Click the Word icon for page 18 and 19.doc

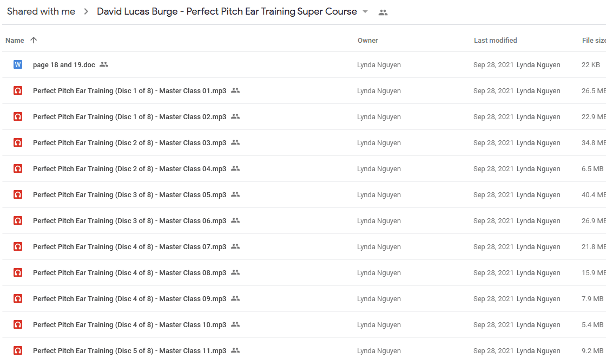(x=18, y=64)
